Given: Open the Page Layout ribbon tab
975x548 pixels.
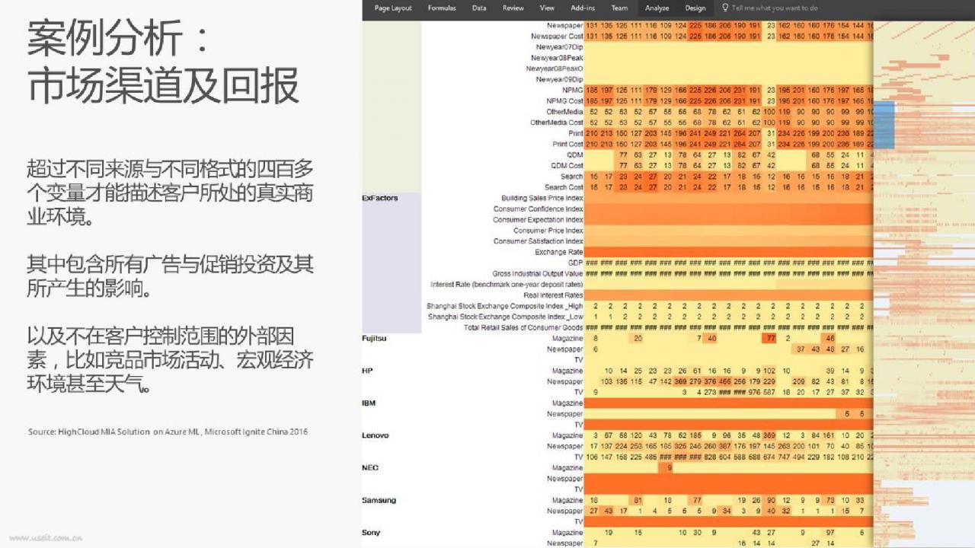Looking at the screenshot, I should coord(393,8).
